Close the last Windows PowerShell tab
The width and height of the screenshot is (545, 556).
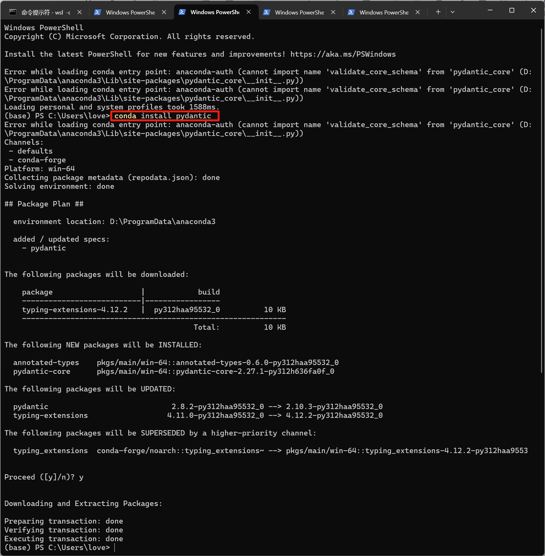click(418, 12)
